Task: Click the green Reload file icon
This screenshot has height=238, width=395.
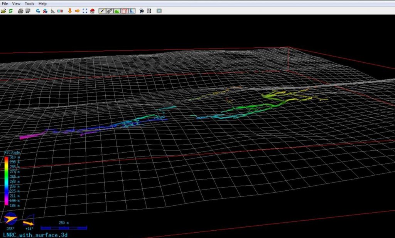Action: point(11,11)
